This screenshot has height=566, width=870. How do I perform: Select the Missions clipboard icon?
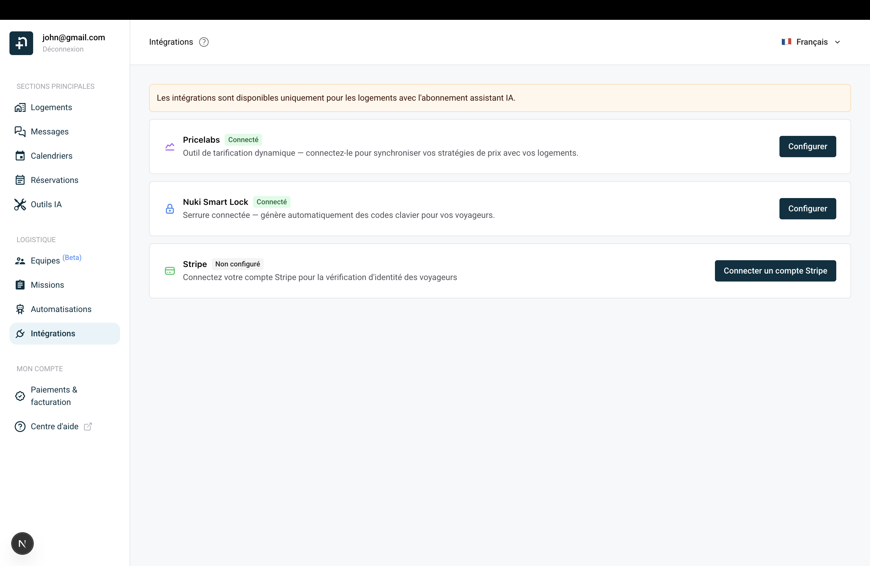[20, 285]
